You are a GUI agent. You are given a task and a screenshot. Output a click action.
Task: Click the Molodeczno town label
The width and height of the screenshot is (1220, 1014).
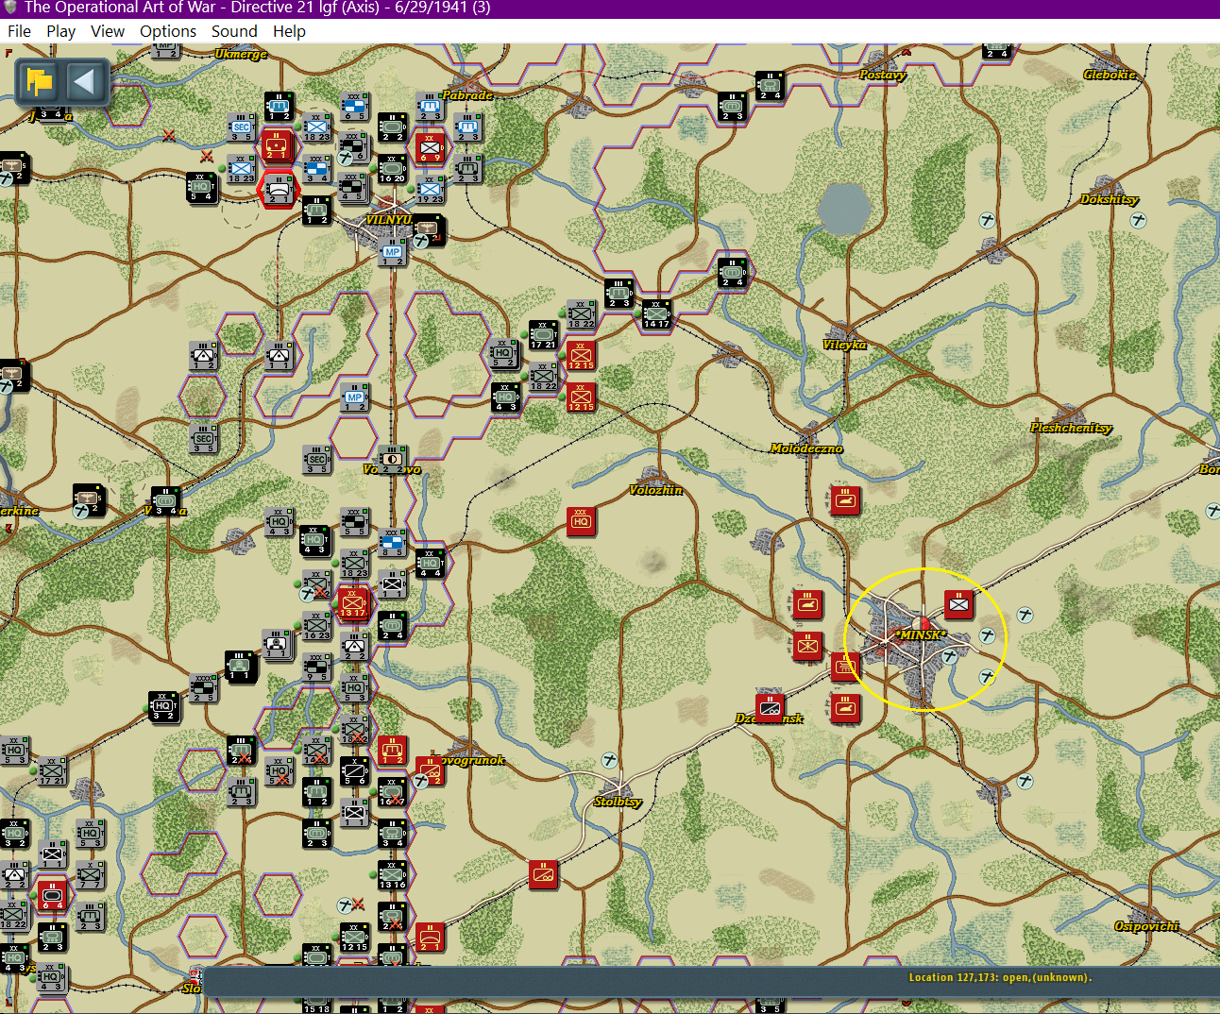tap(806, 448)
